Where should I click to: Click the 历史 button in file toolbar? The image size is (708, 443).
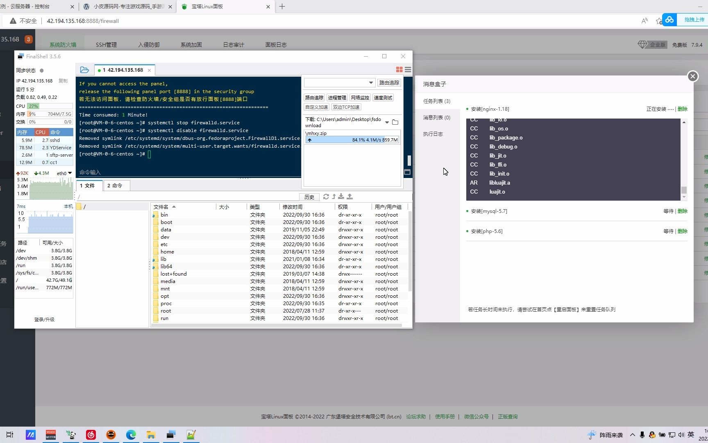309,197
